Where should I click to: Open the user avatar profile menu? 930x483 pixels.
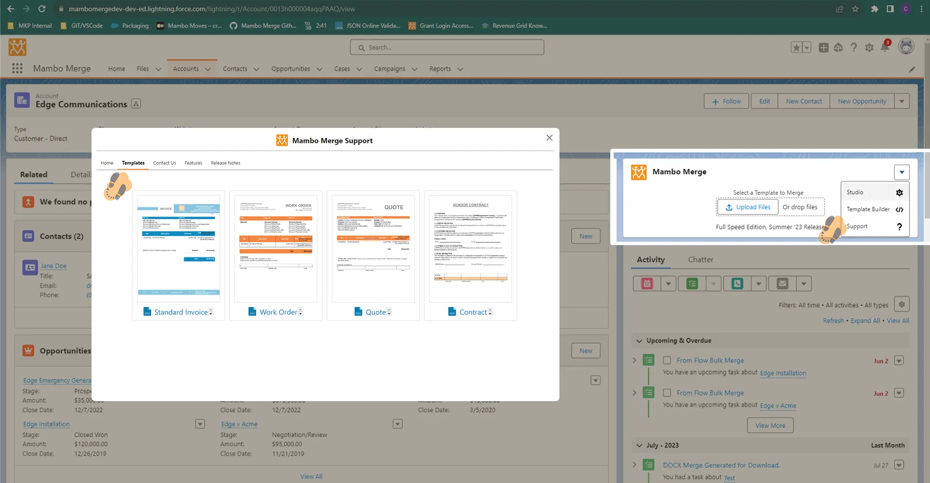[x=906, y=47]
